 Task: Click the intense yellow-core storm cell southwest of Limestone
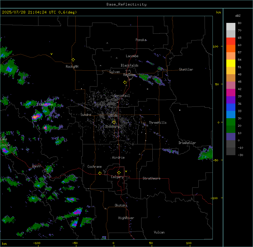[x=37, y=116]
